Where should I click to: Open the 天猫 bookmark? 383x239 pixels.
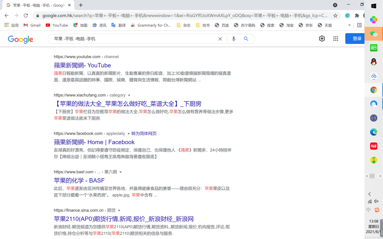click(325, 25)
